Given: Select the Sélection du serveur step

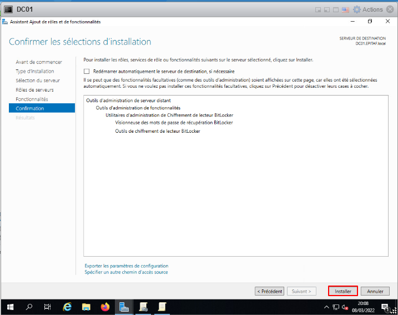Looking at the screenshot, I should [x=38, y=81].
